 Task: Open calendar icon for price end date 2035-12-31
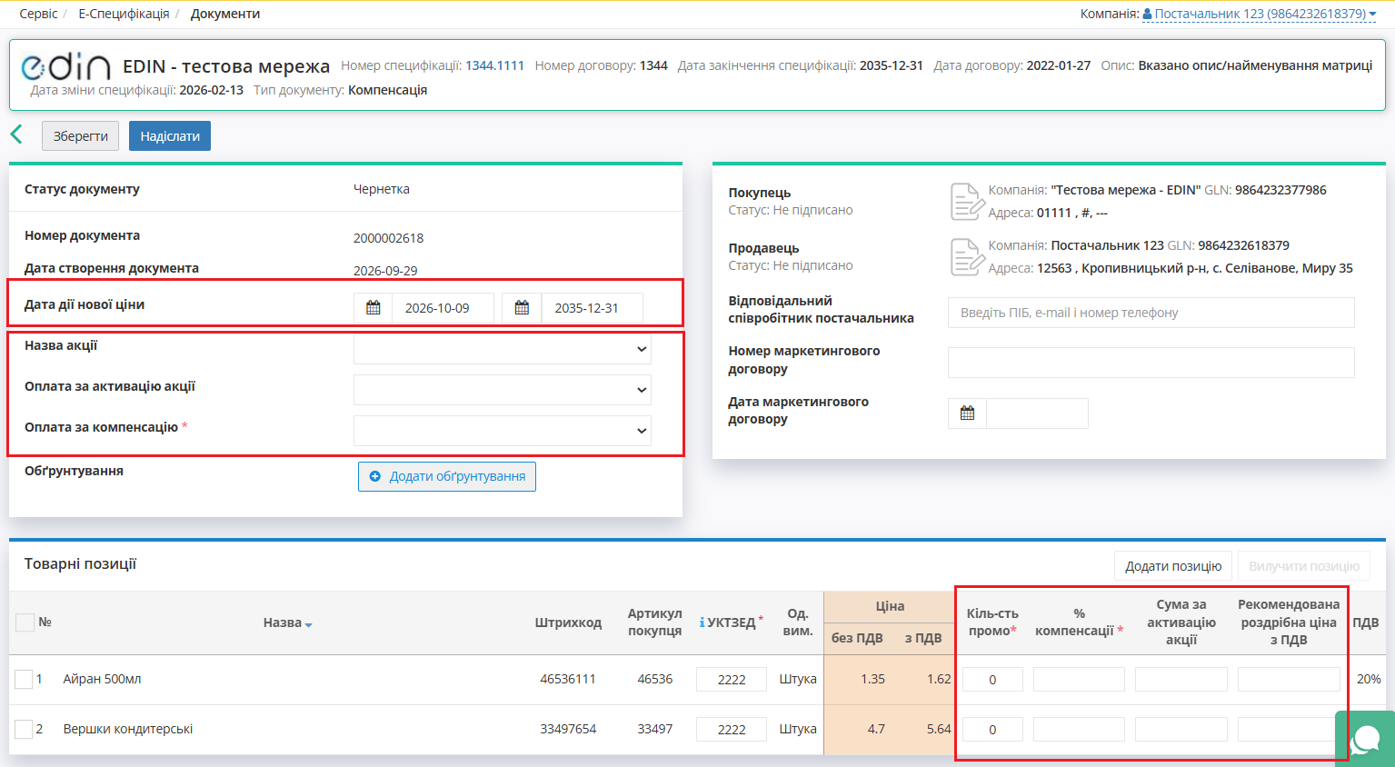(522, 308)
